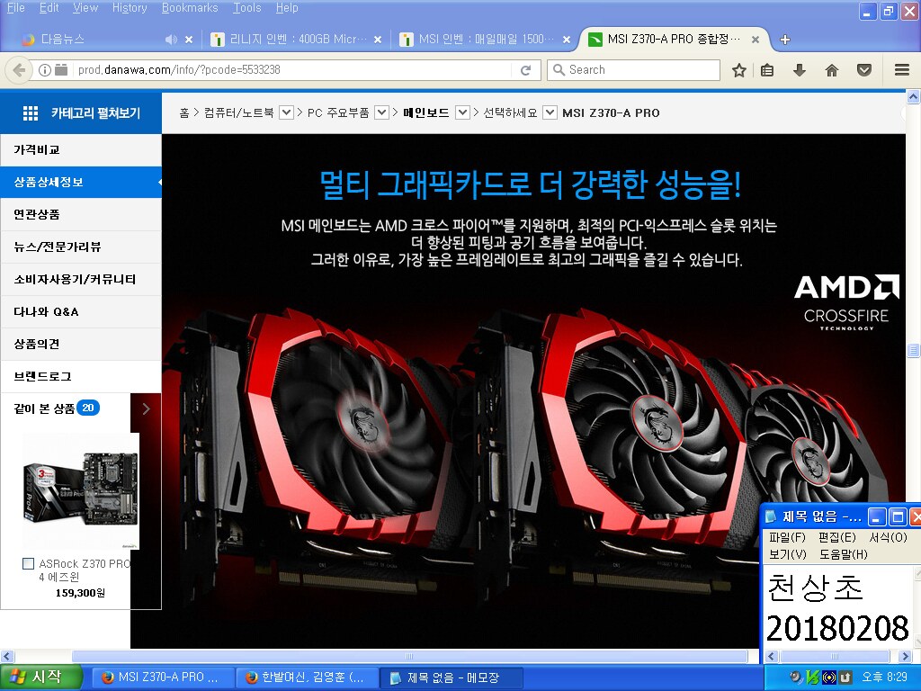Go back with the browser back arrow
The width and height of the screenshot is (921, 691).
pos(19,70)
